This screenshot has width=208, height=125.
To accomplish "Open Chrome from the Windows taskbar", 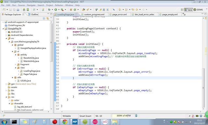I will click(x=65, y=122).
